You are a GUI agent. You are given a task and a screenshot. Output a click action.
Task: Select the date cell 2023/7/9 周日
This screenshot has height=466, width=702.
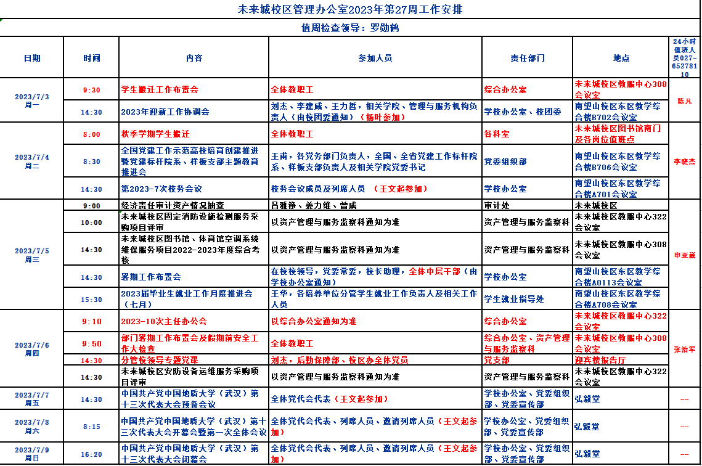pos(32,454)
